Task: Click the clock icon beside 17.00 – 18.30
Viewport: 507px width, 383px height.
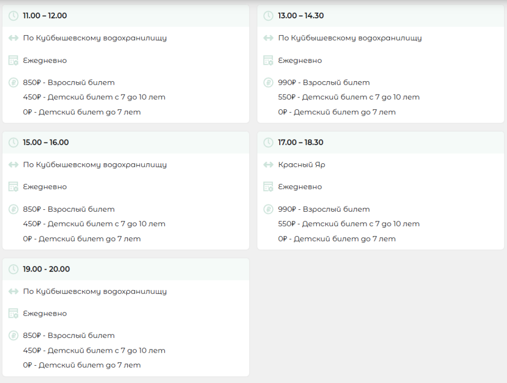Action: click(x=268, y=142)
